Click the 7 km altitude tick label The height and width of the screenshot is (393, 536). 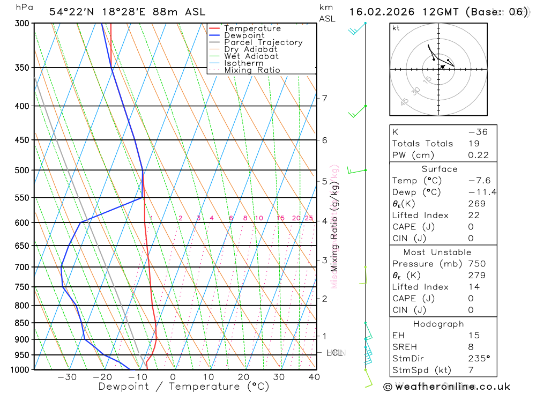click(324, 98)
